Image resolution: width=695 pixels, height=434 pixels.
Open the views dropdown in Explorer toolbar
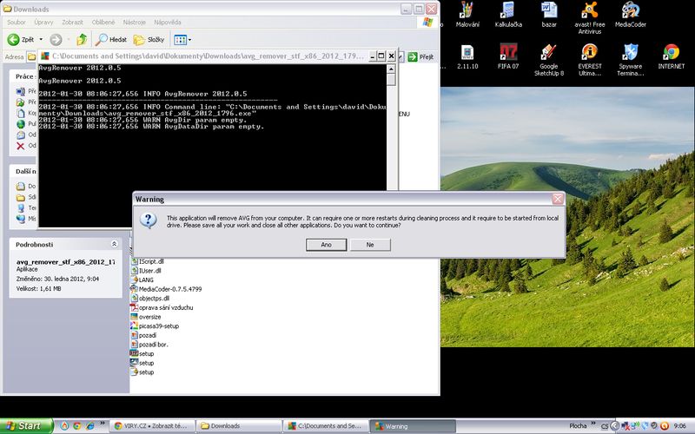tap(182, 39)
